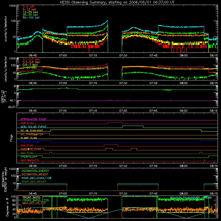Select the SAA_FLAG label
Image resolution: width=221 pixels, height=221 pixels.
(x=27, y=145)
